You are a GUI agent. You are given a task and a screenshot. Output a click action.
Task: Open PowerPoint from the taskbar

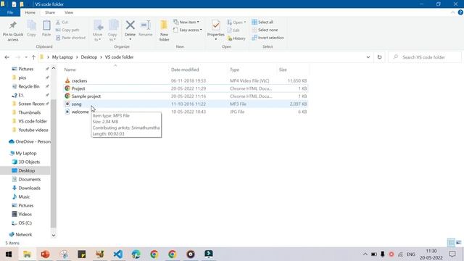point(45,254)
